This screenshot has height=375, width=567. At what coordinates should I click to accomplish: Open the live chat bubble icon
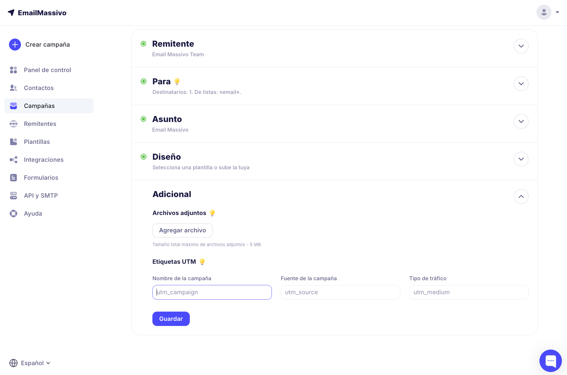click(x=551, y=361)
